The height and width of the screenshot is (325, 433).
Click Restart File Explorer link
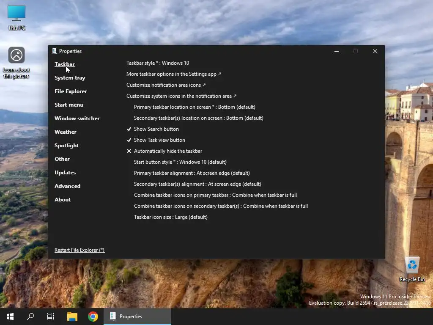[x=79, y=250]
